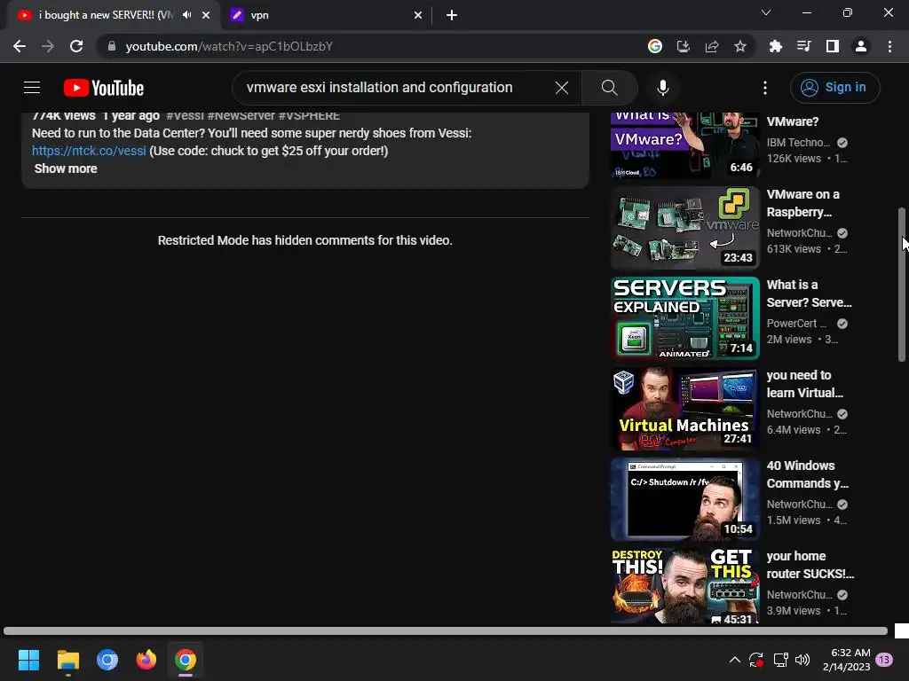Open the Windows Start menu
Image resolution: width=909 pixels, height=681 pixels.
28,660
